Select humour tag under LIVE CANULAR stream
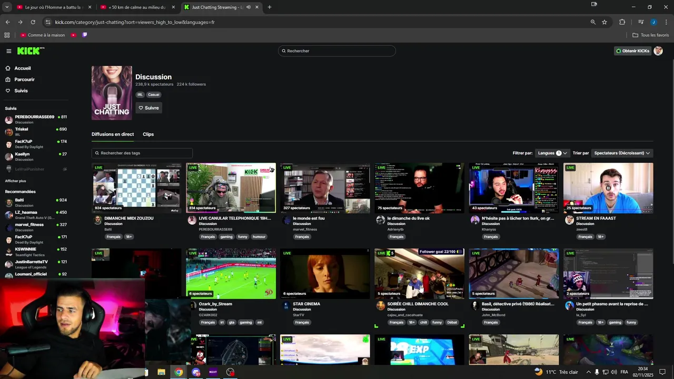This screenshot has width=674, height=379. tap(259, 237)
